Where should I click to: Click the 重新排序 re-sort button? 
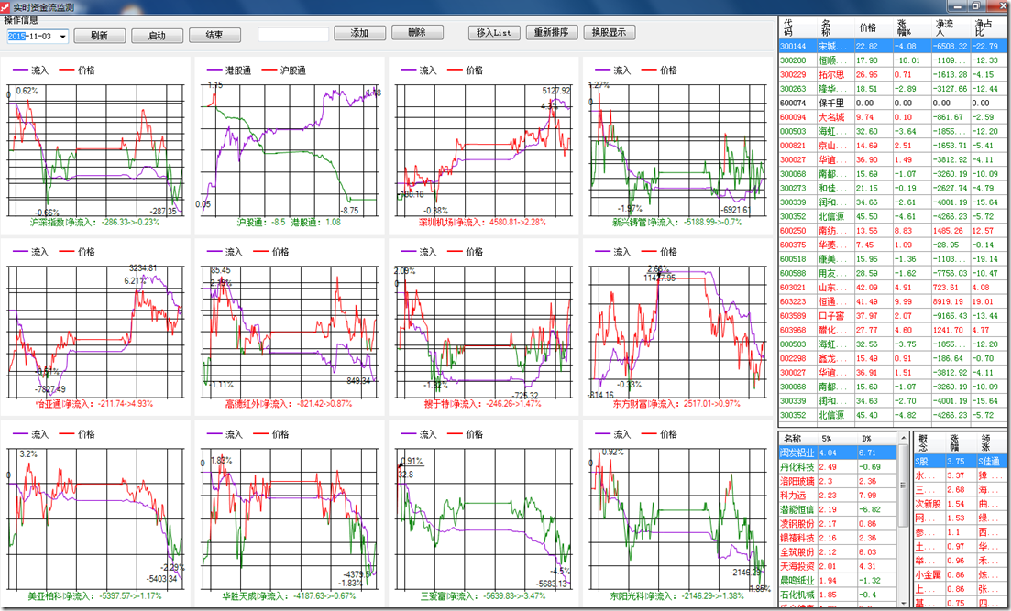[551, 32]
